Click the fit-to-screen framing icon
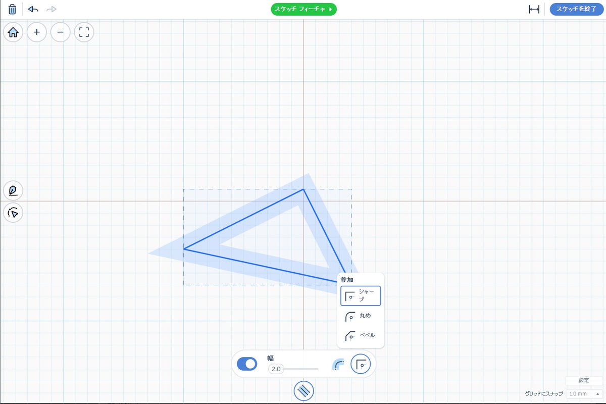The width and height of the screenshot is (606, 404). 84,32
